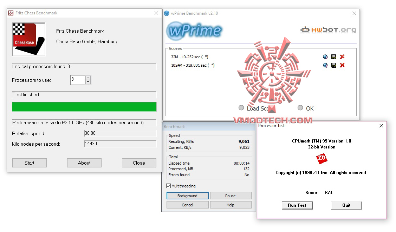Click the Score value 674
The image size is (396, 232).
click(x=329, y=193)
